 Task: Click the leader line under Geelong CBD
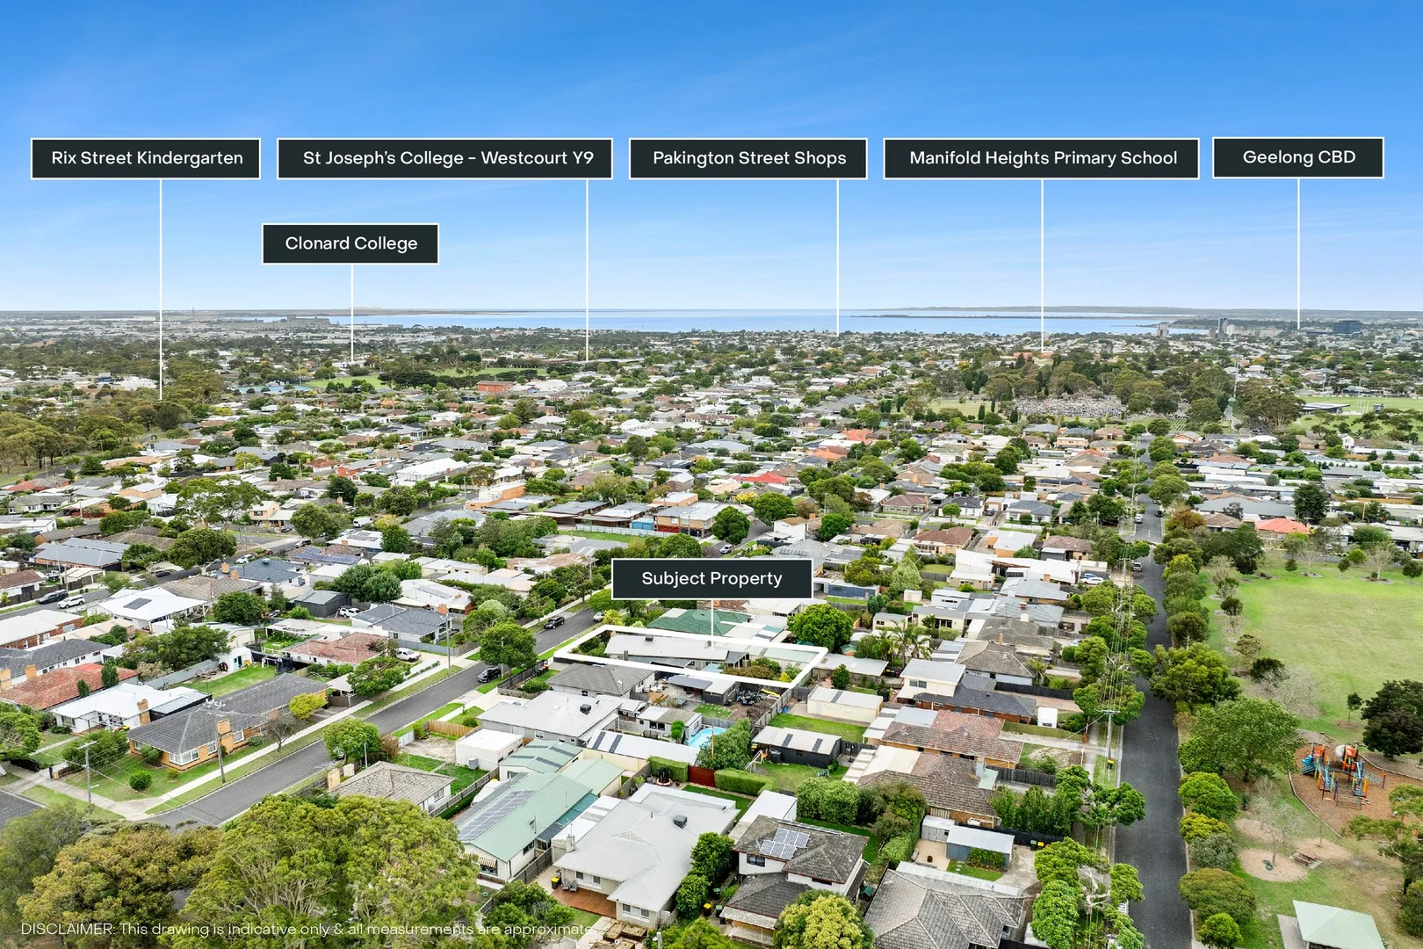[x=1300, y=255]
